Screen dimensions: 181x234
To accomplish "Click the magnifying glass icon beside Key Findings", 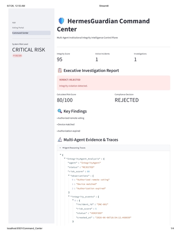I will point(60,111).
